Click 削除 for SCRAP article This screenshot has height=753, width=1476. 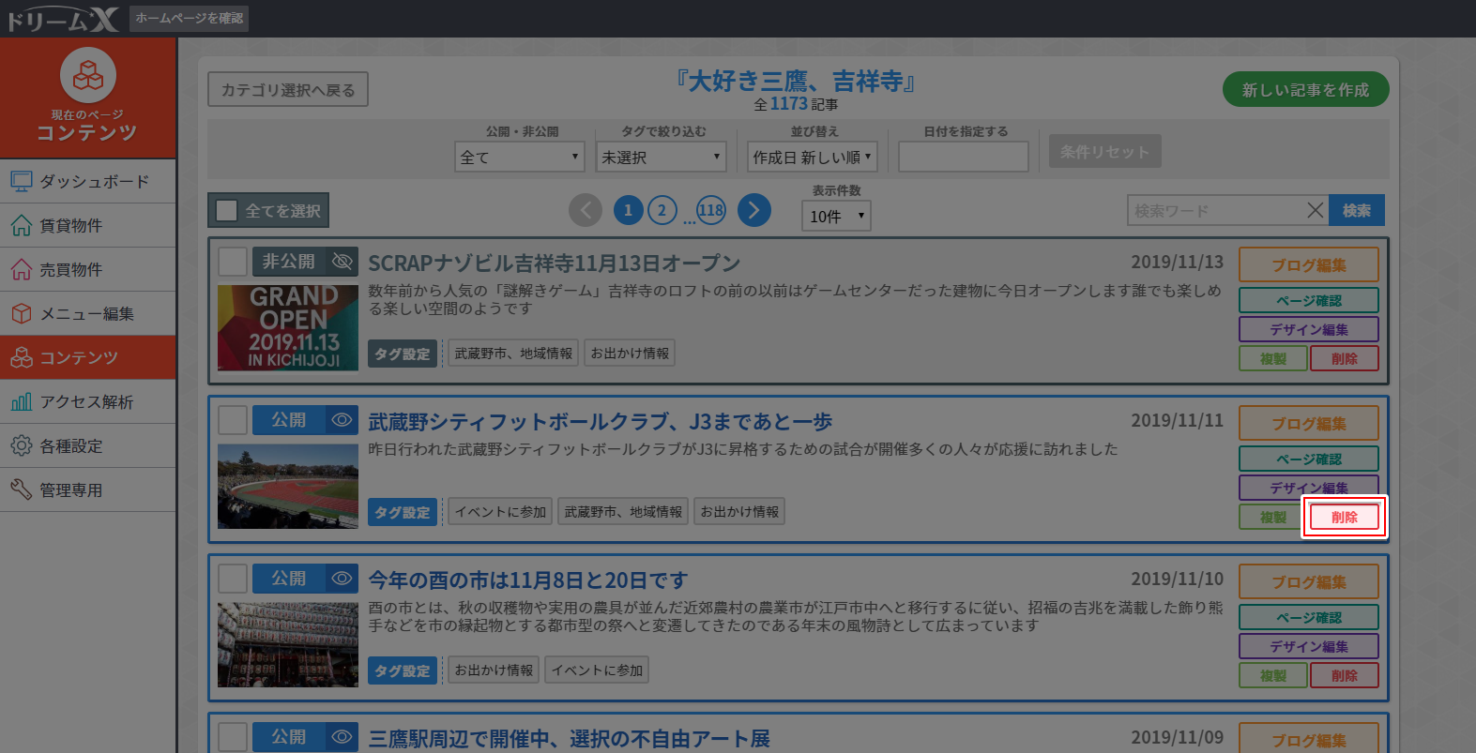(x=1345, y=358)
